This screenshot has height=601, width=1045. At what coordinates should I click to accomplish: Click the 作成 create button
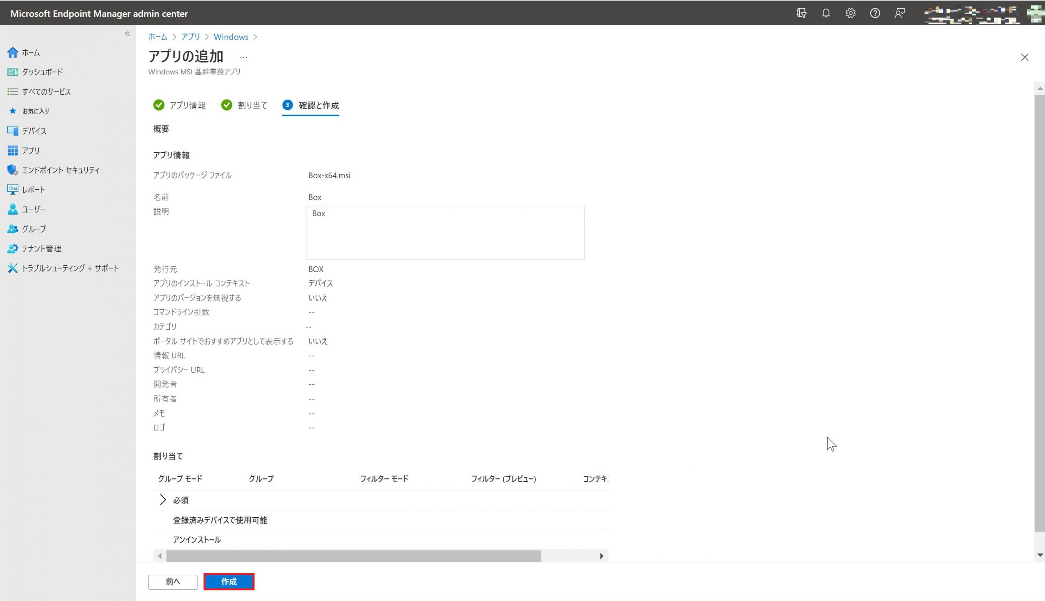tap(229, 581)
